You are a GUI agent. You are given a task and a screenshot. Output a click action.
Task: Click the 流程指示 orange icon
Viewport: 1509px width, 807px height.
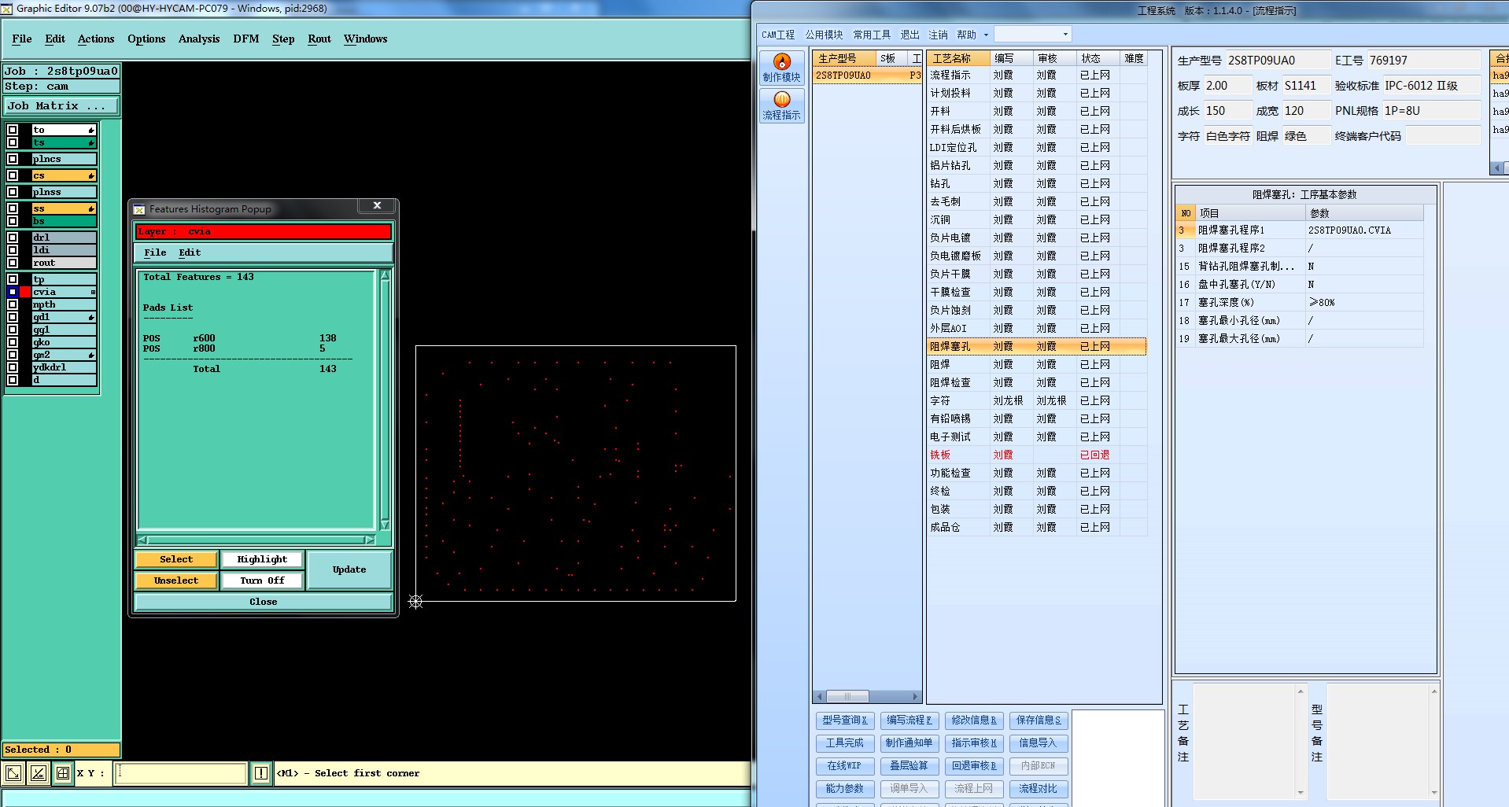781,100
